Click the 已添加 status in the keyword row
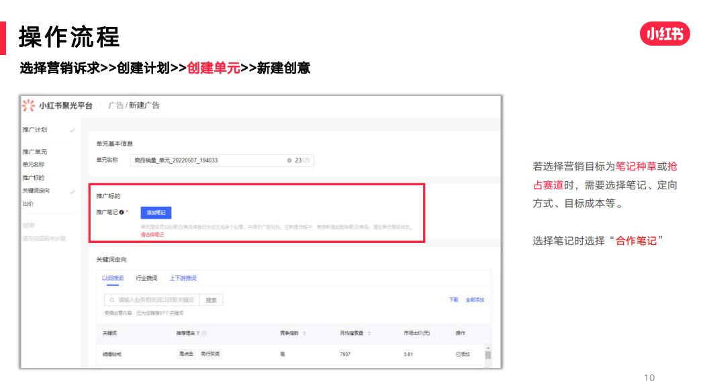The image size is (701, 390). coord(463,354)
